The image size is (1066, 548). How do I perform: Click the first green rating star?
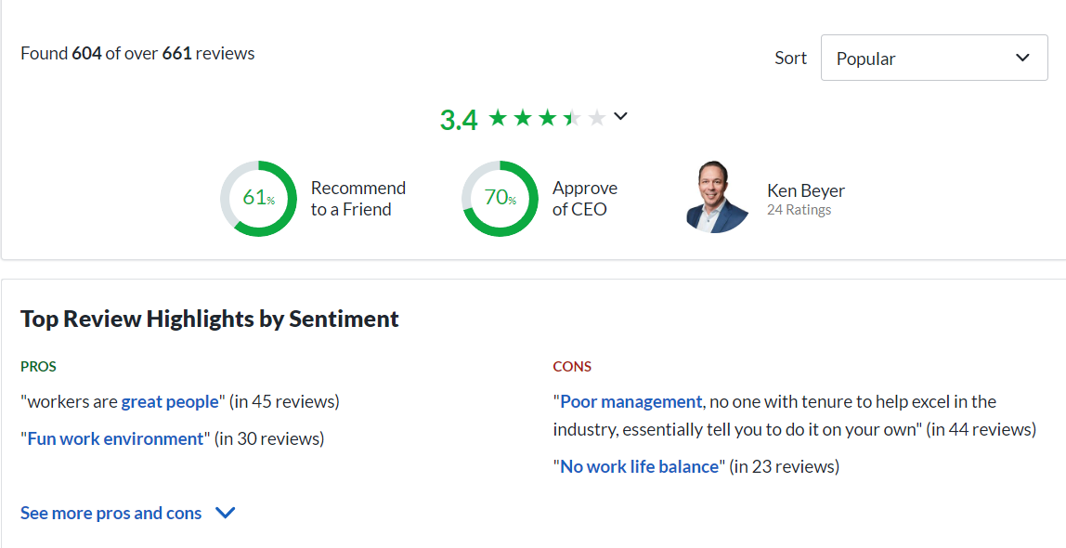[x=498, y=118]
